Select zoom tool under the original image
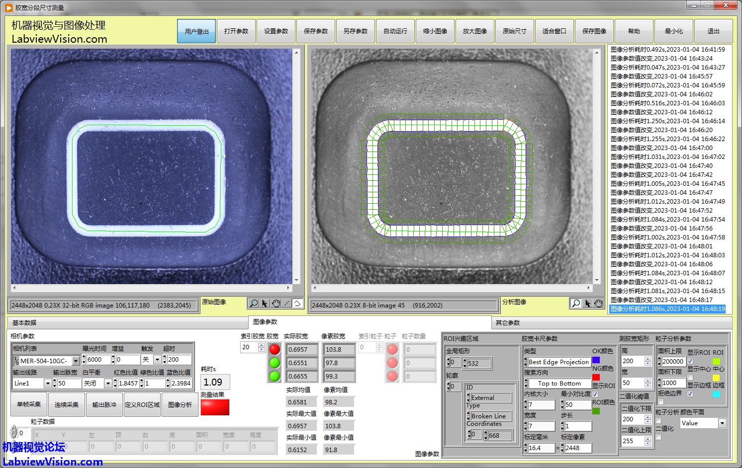This screenshot has width=742, height=468. pyautogui.click(x=254, y=303)
